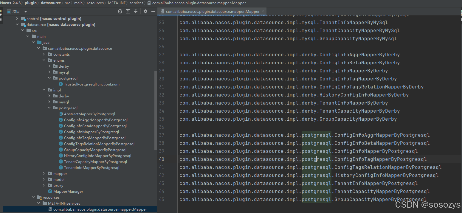Click the project tree vertical scrollbar

point(155,110)
